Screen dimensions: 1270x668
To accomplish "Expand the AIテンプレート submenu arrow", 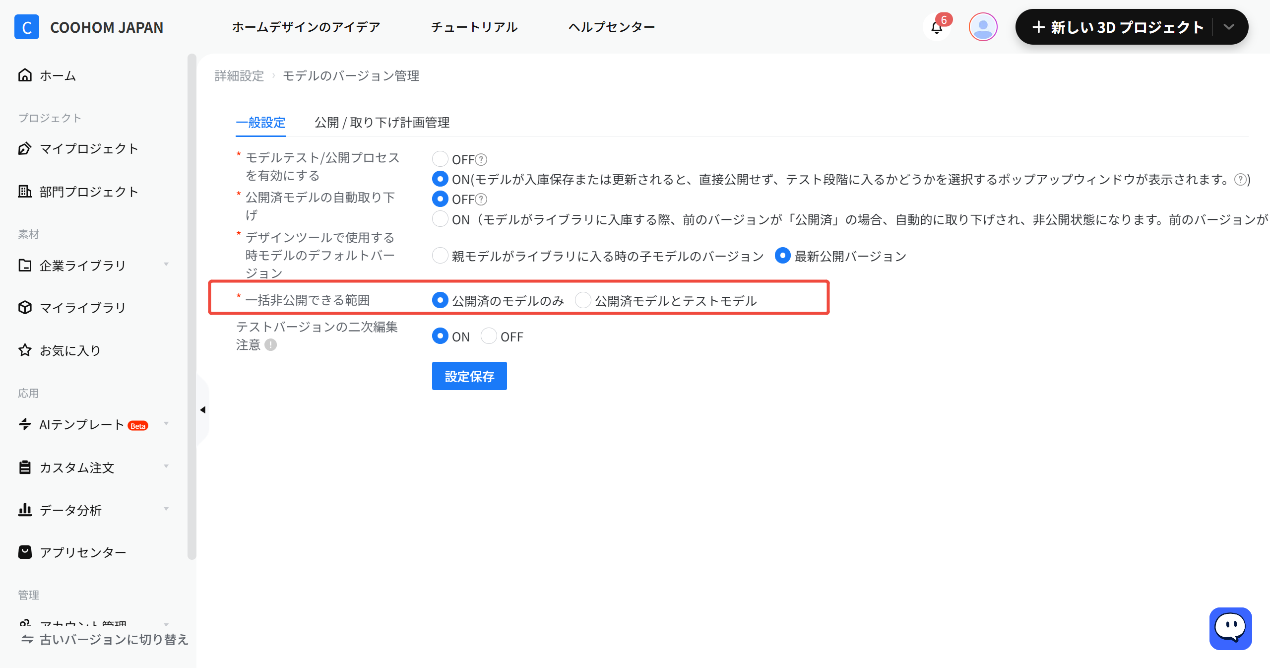I will [x=167, y=424].
